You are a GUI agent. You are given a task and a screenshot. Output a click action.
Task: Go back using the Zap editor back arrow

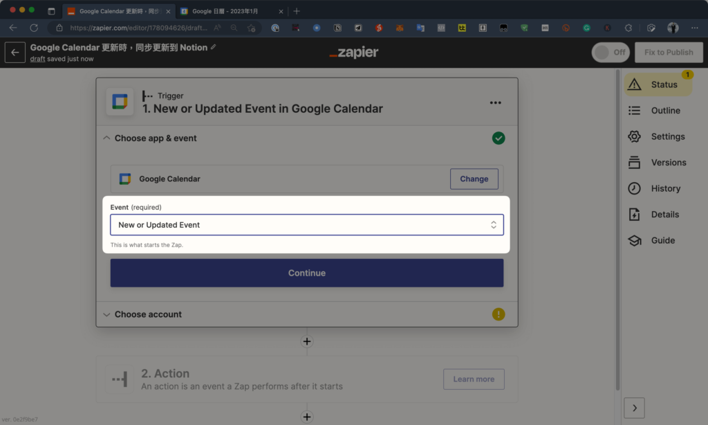pos(15,53)
